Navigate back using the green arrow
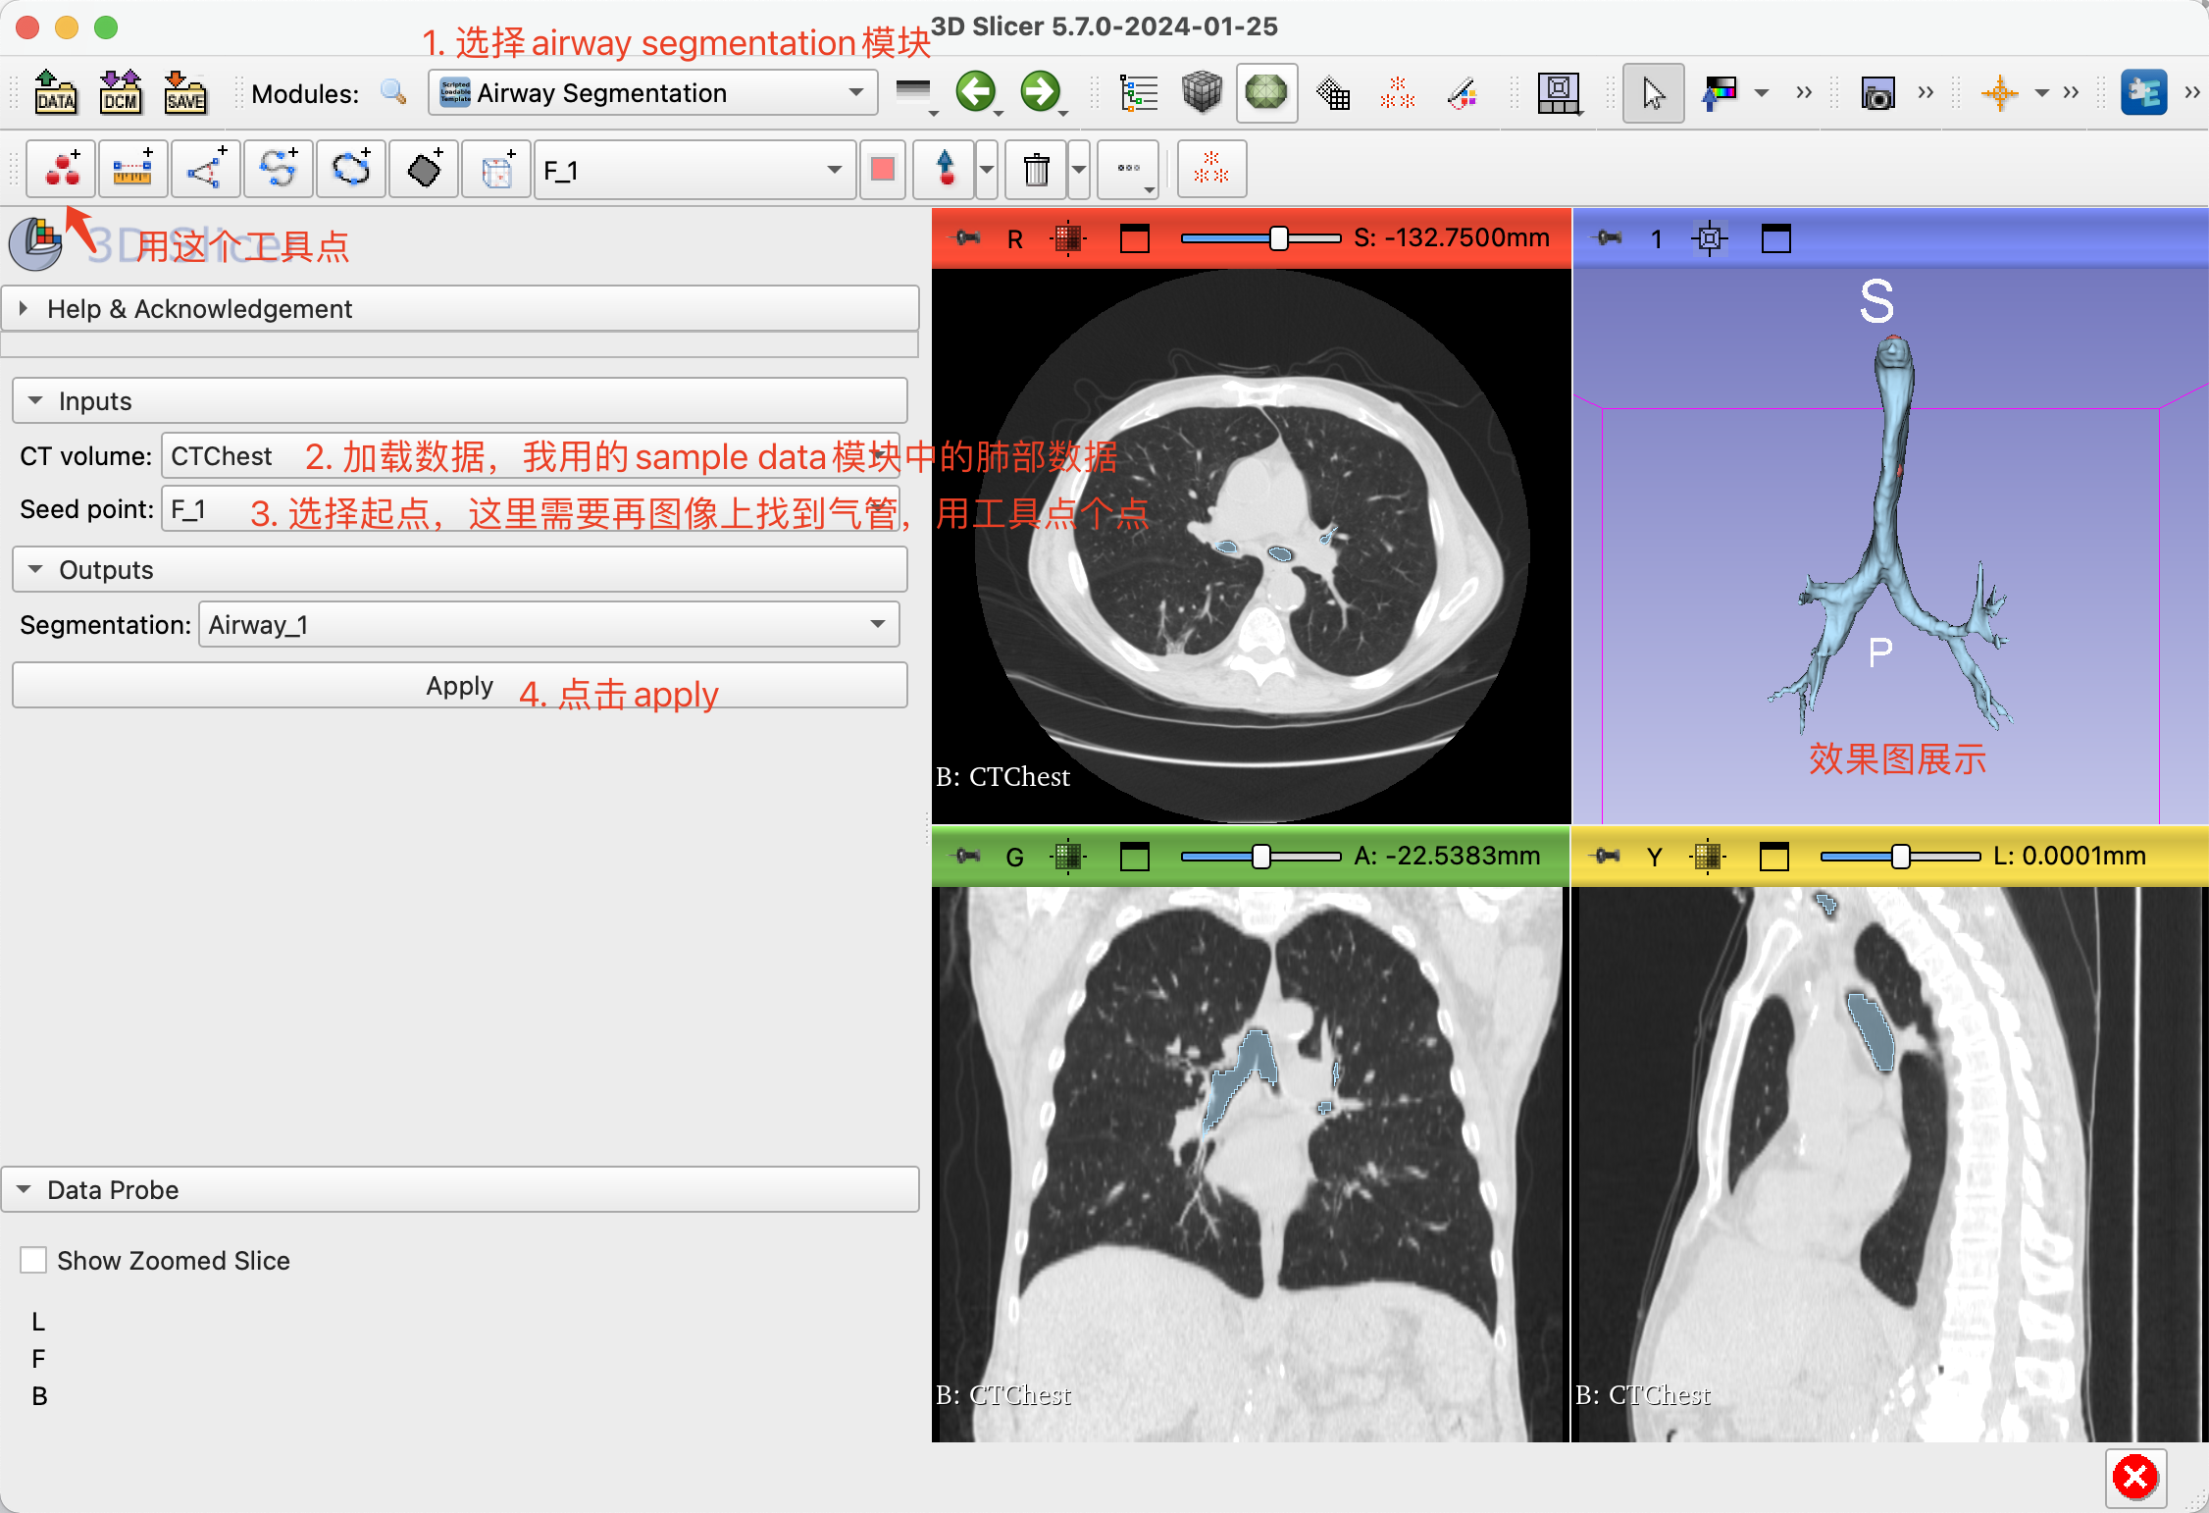This screenshot has height=1513, width=2209. tap(977, 92)
